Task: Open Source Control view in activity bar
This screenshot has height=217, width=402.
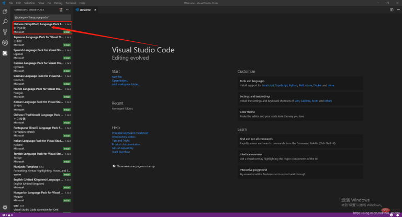Action: pos(5,32)
